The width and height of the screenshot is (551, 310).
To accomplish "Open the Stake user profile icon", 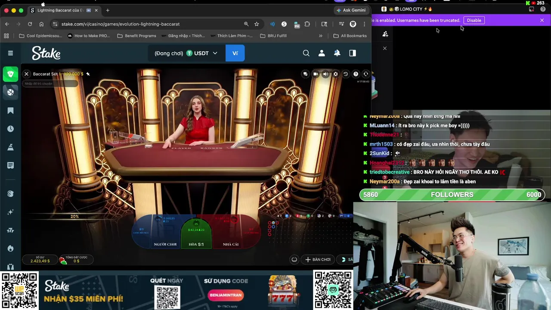I will click(x=322, y=53).
